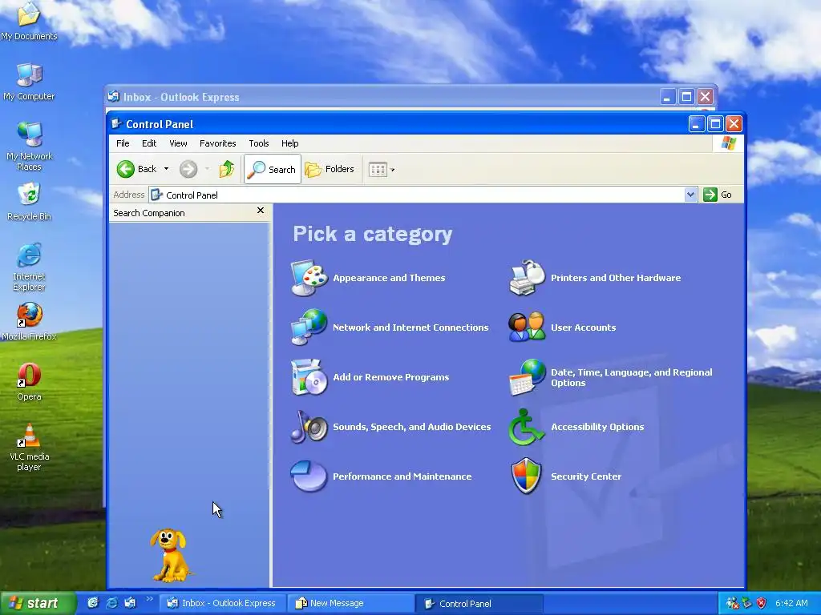The height and width of the screenshot is (615, 821).
Task: Select the My Documents desktop icon
Action: point(29,21)
